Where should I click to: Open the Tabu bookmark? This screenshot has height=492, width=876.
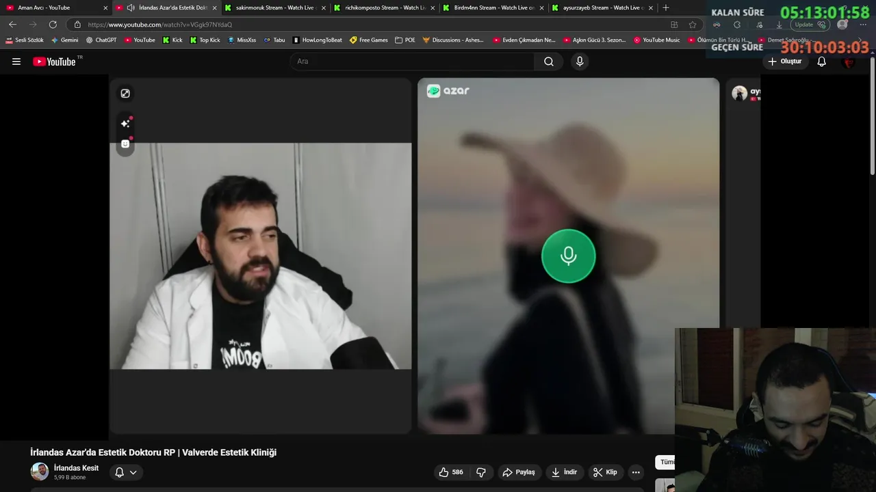tap(274, 40)
